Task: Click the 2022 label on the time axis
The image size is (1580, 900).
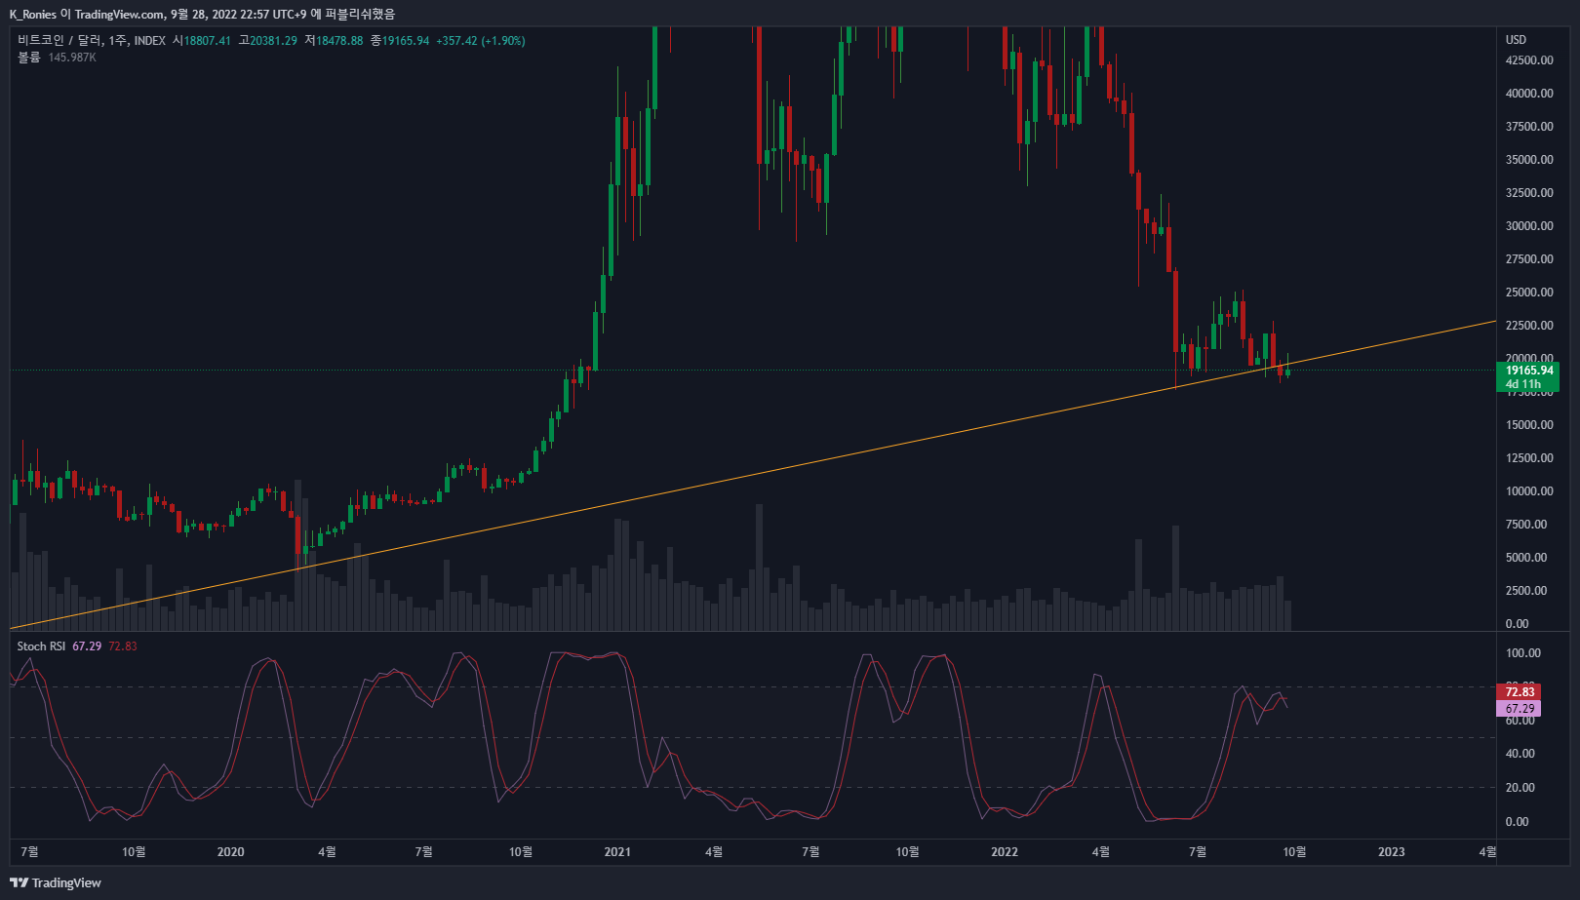Action: (1005, 852)
